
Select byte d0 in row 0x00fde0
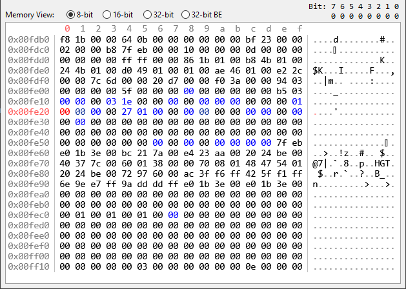pyautogui.click(x=127, y=70)
